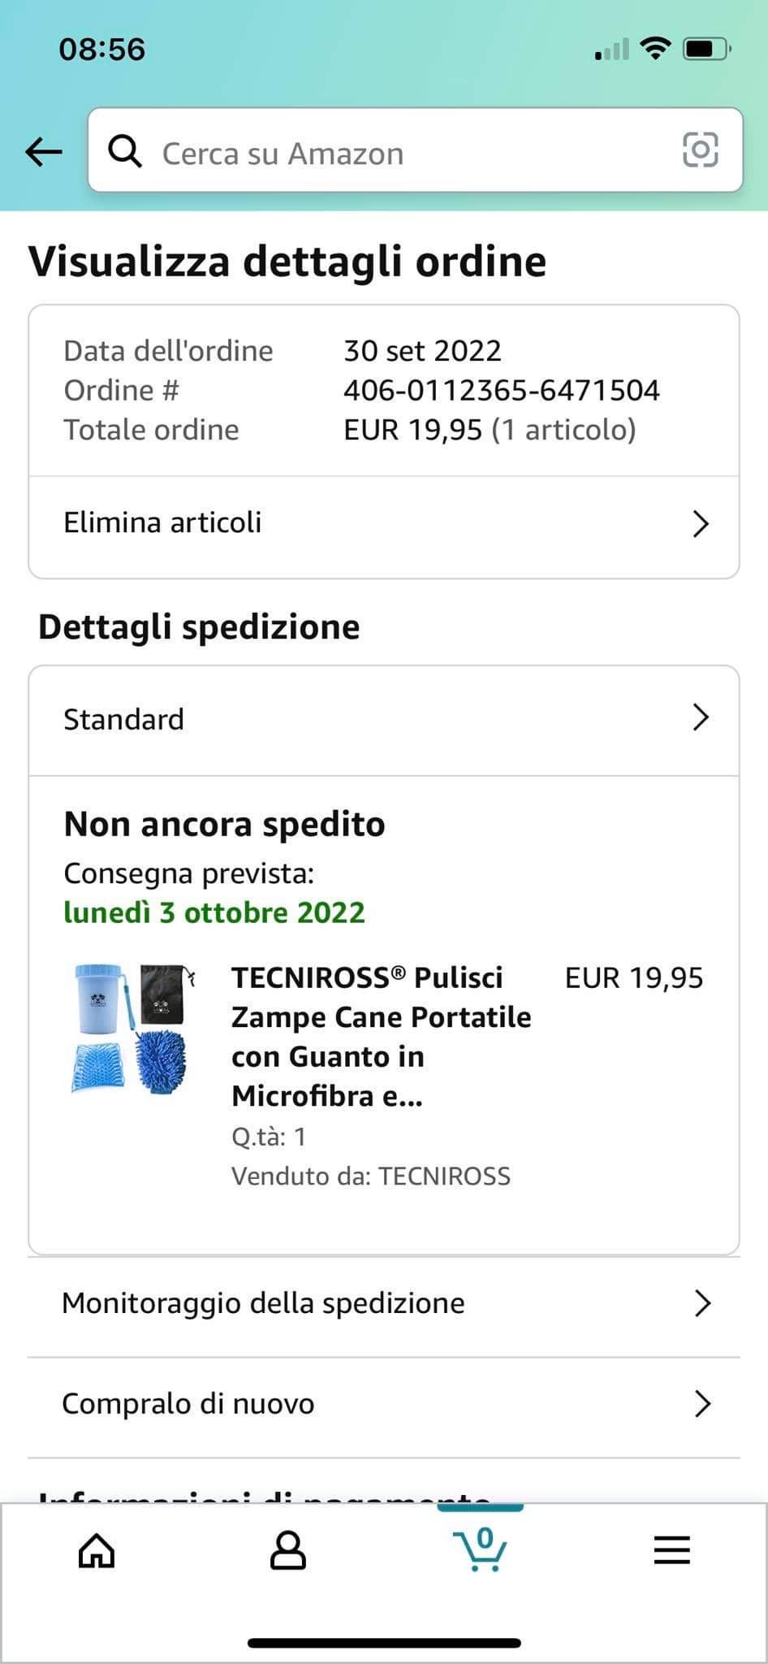Tap the battery status icon
The image size is (768, 1664).
707,50
